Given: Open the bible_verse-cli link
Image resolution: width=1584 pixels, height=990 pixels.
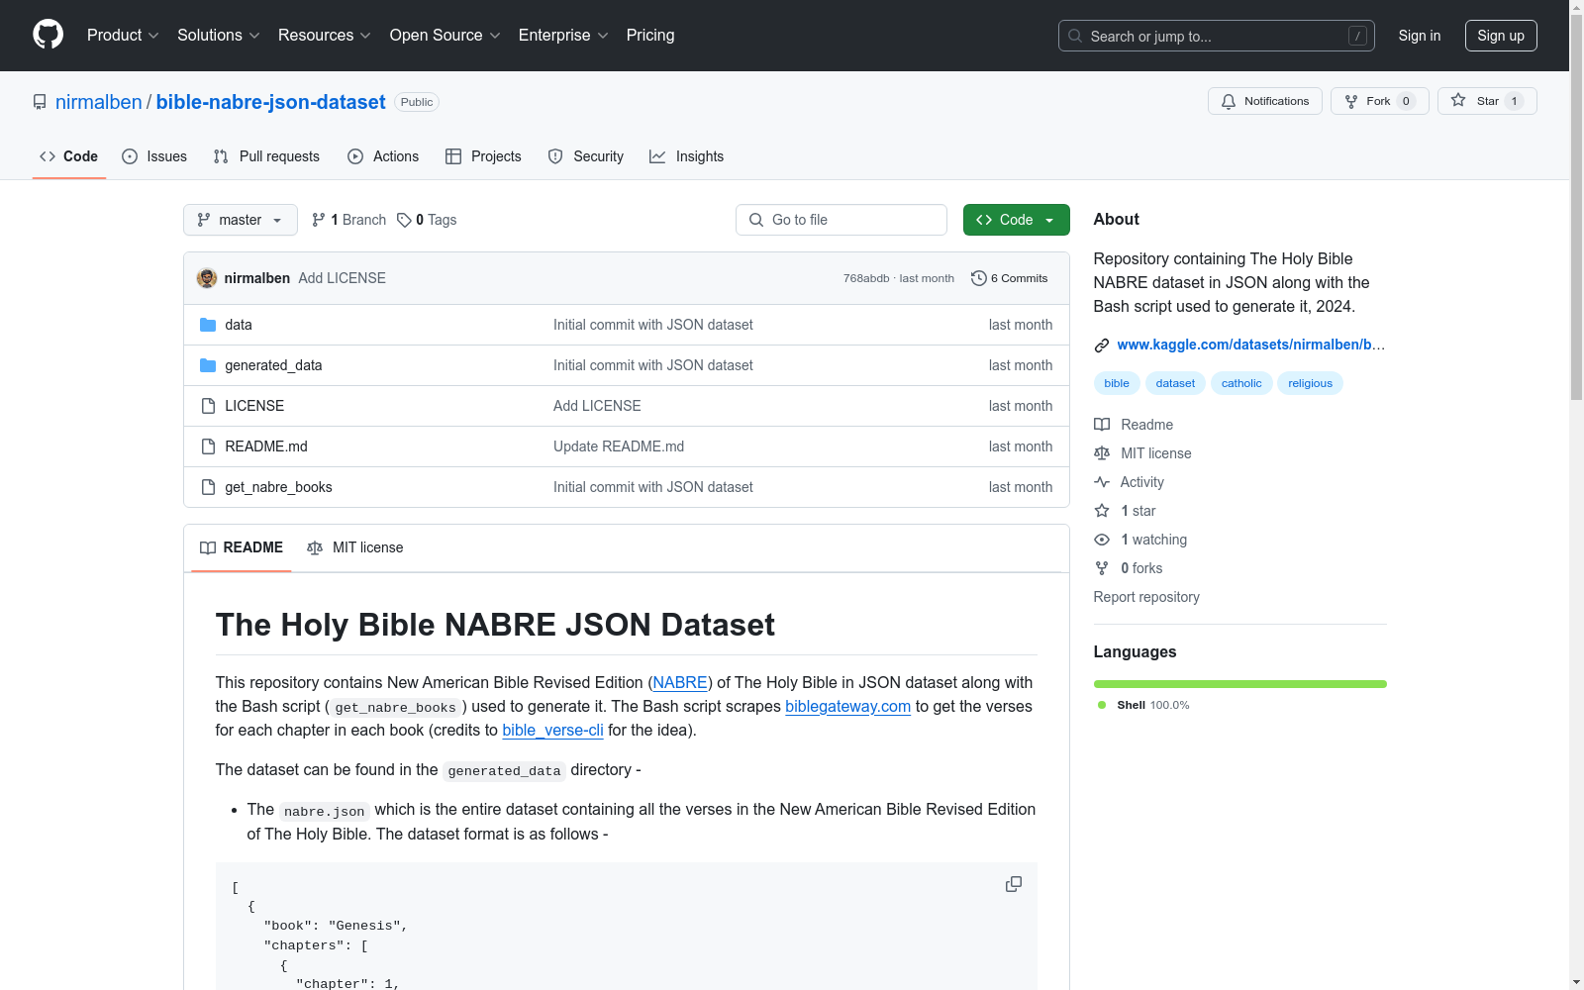Looking at the screenshot, I should (552, 730).
